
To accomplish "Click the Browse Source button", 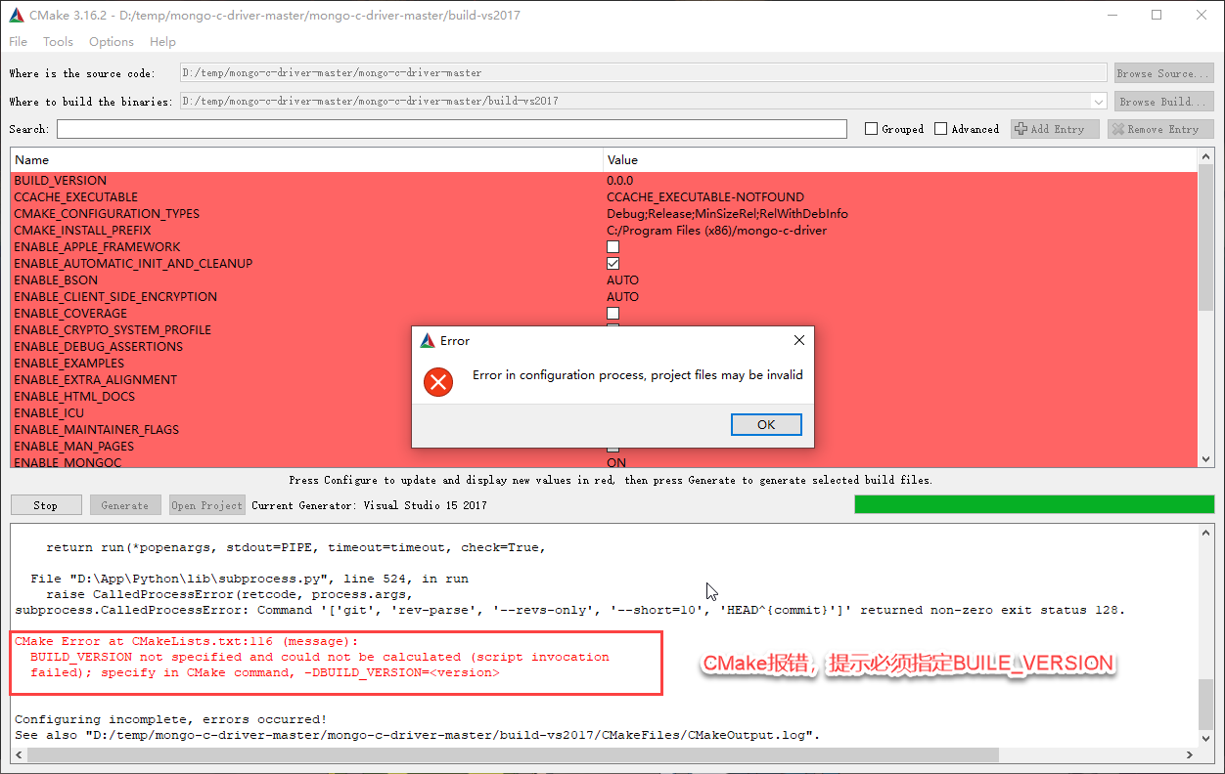I will coord(1163,73).
